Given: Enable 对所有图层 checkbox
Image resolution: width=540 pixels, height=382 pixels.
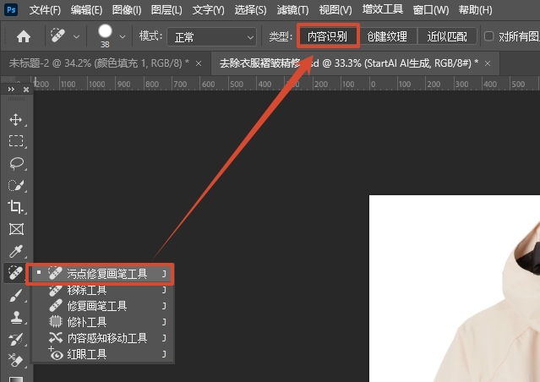Looking at the screenshot, I should coord(488,36).
